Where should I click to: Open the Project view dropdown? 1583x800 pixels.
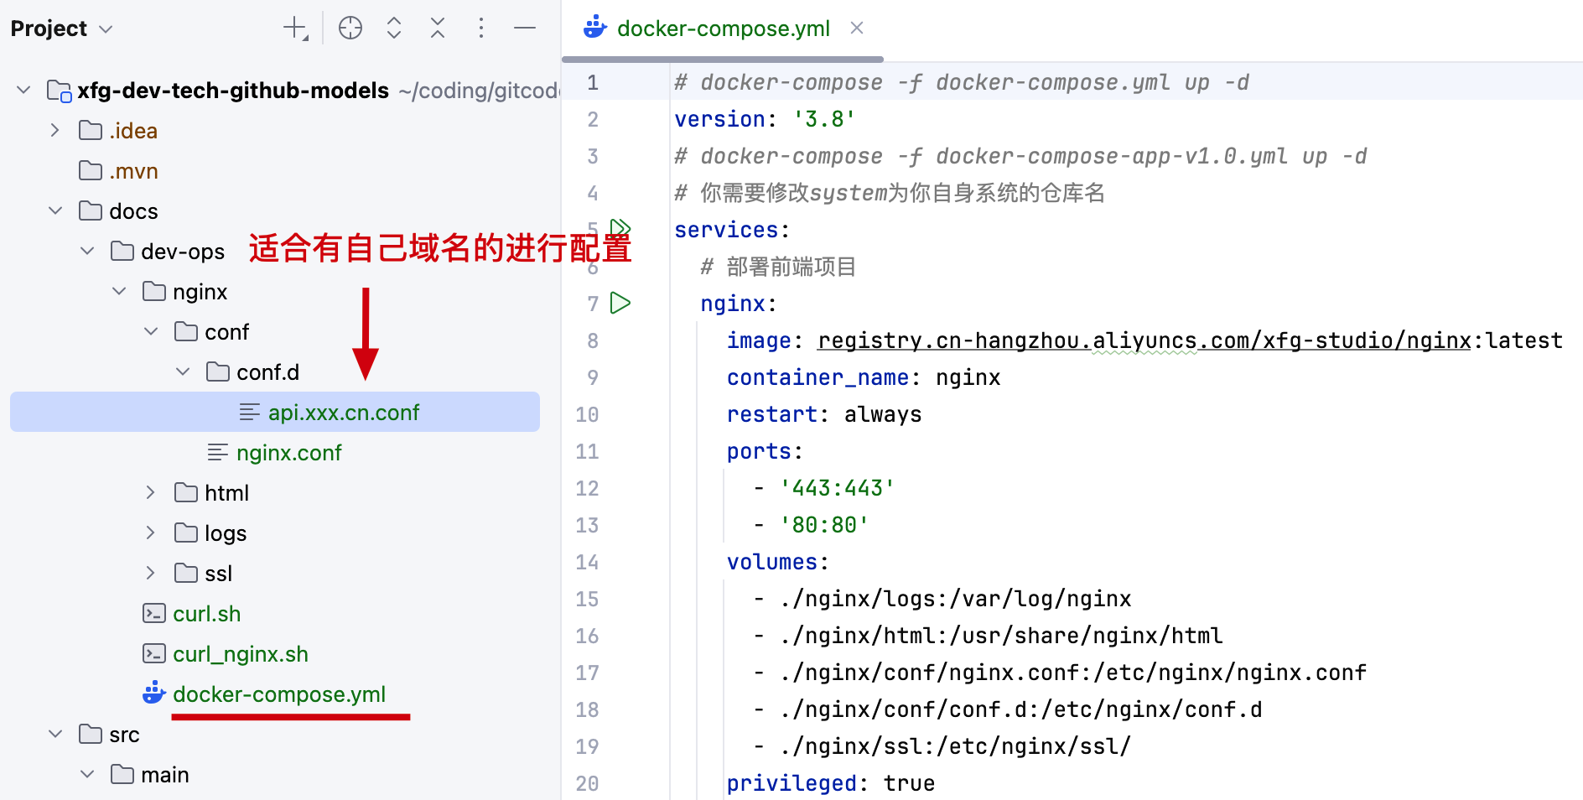(x=61, y=29)
